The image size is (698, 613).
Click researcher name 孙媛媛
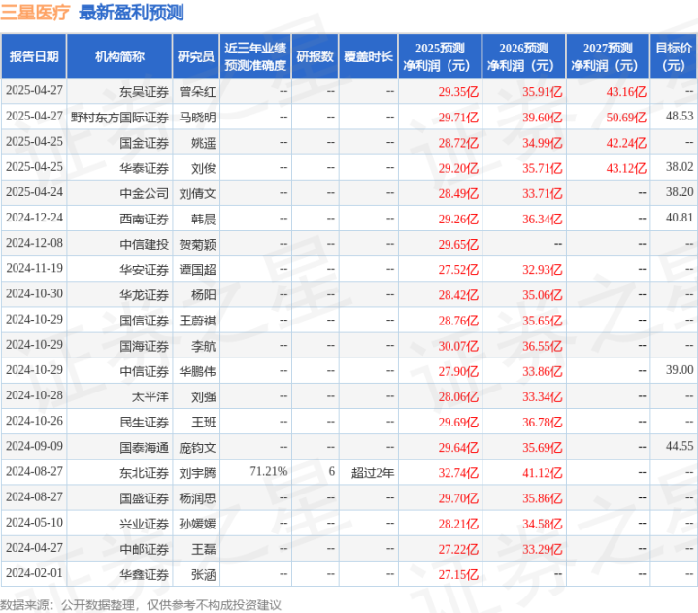198,524
